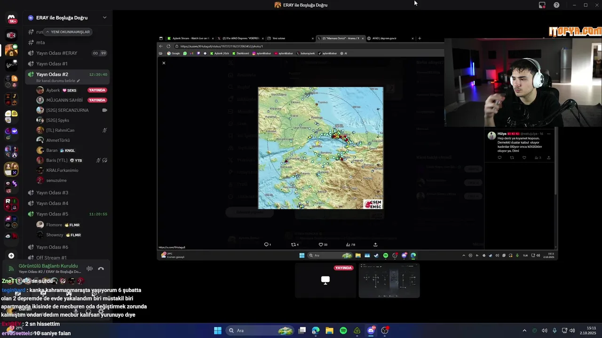Click YAYINDA badge next to Ayberk
Image resolution: width=602 pixels, height=338 pixels.
click(x=97, y=90)
